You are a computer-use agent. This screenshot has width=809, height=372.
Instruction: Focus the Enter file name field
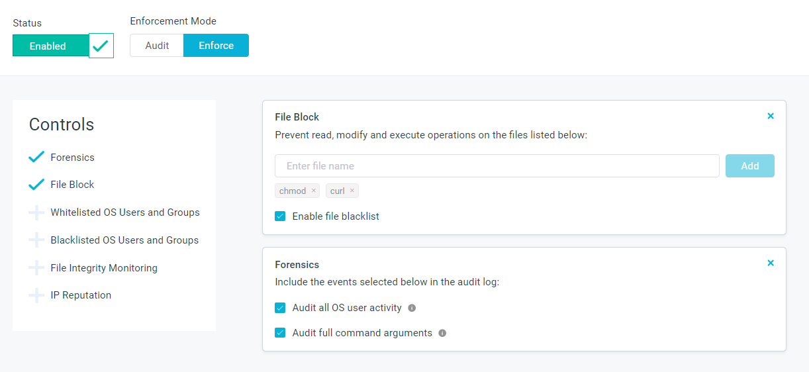(x=497, y=166)
